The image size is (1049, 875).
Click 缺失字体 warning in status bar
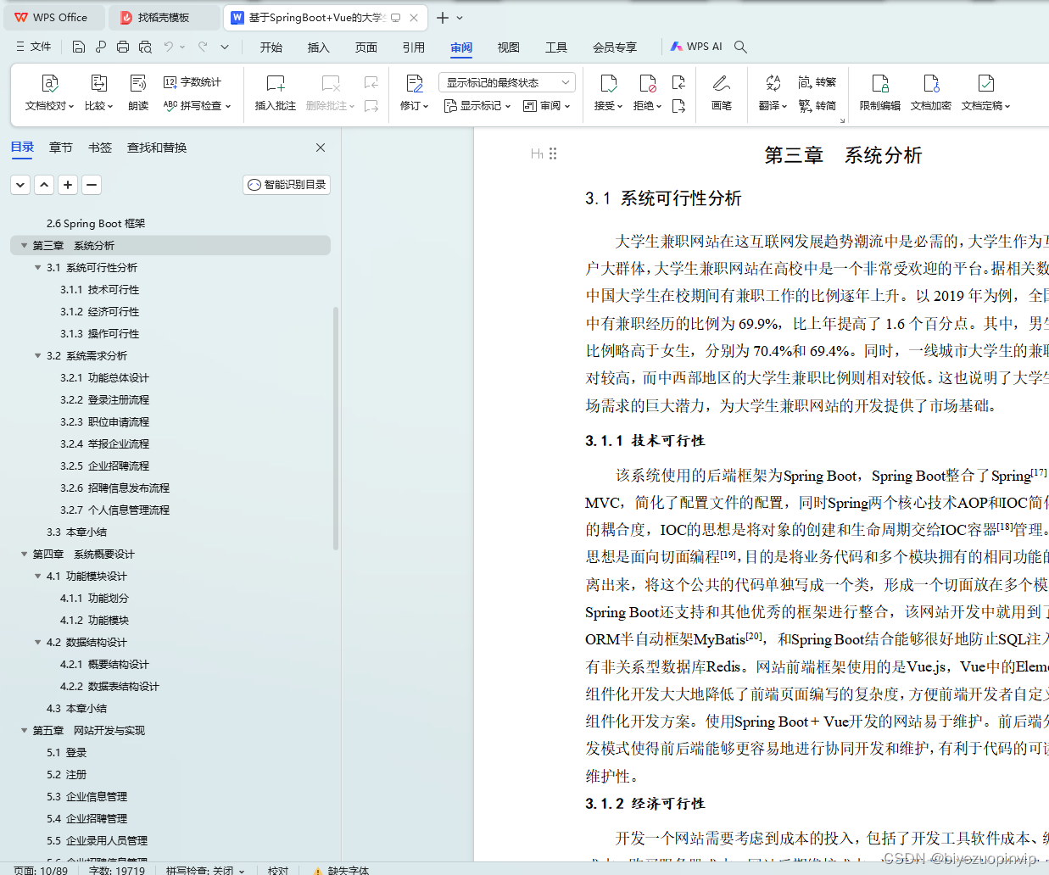[x=341, y=870]
